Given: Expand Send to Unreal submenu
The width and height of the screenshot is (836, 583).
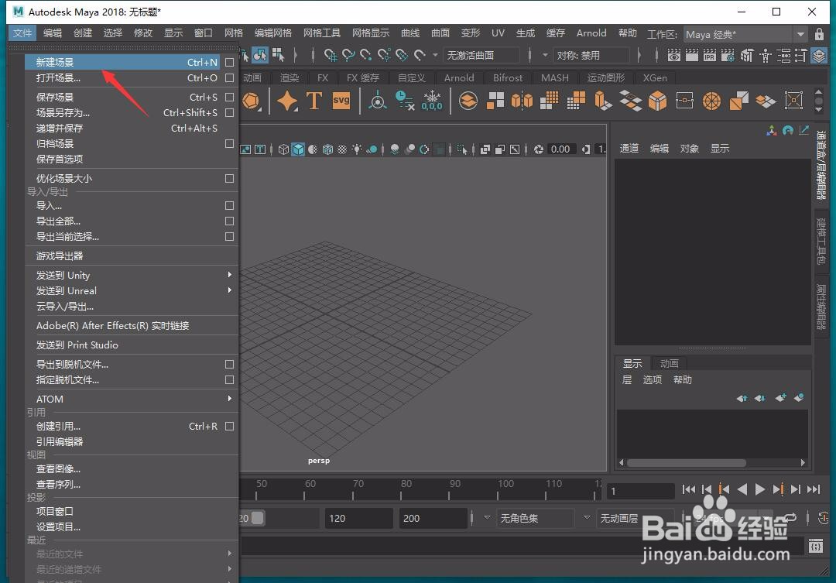Looking at the screenshot, I should click(x=229, y=290).
